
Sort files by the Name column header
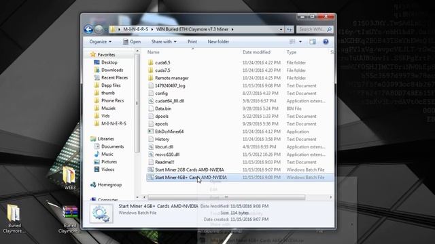click(x=154, y=52)
